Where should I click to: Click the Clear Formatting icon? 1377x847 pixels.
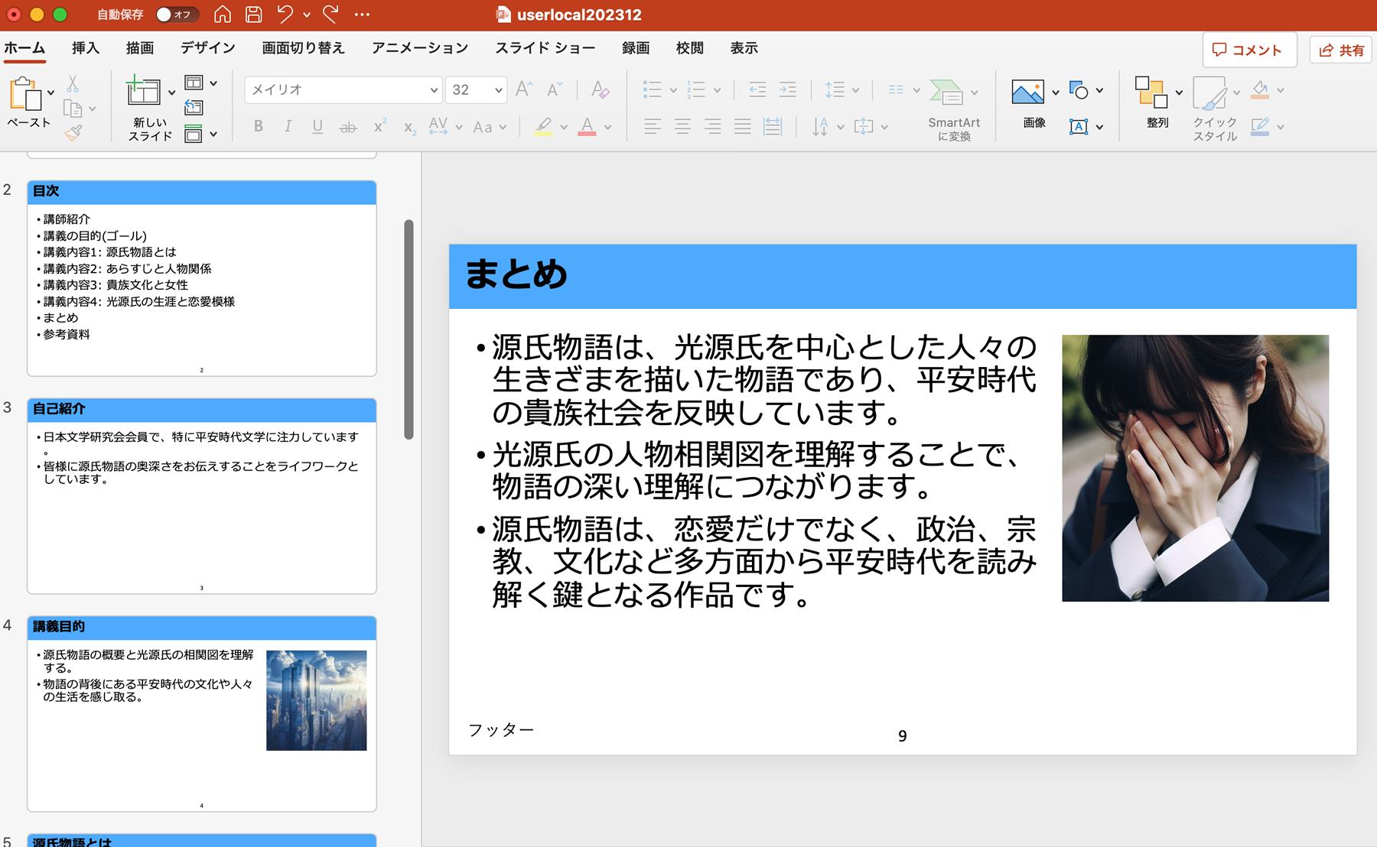(x=601, y=89)
